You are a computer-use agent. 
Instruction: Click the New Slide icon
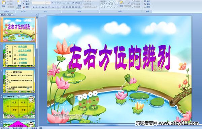[19, 4]
